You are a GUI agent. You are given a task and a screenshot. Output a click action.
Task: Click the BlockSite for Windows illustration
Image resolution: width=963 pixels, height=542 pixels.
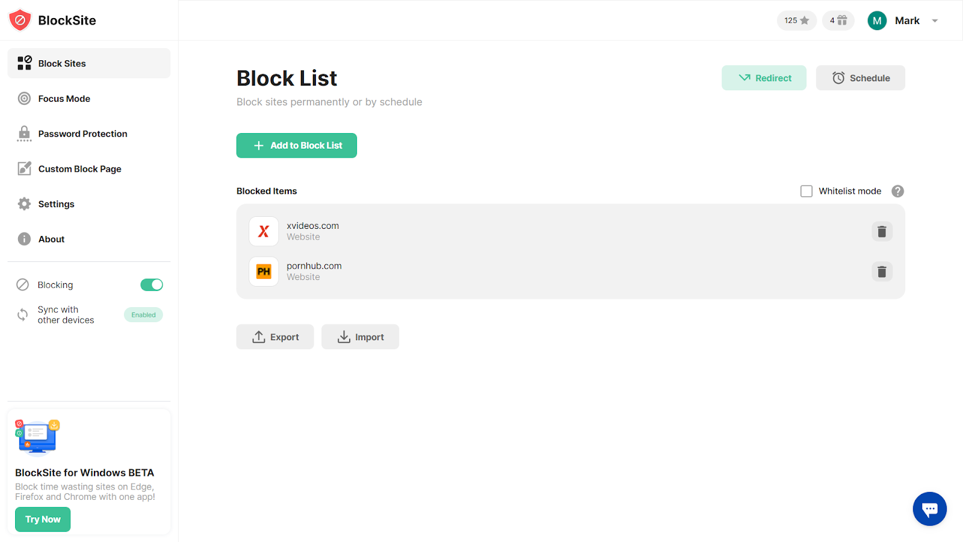pos(37,437)
